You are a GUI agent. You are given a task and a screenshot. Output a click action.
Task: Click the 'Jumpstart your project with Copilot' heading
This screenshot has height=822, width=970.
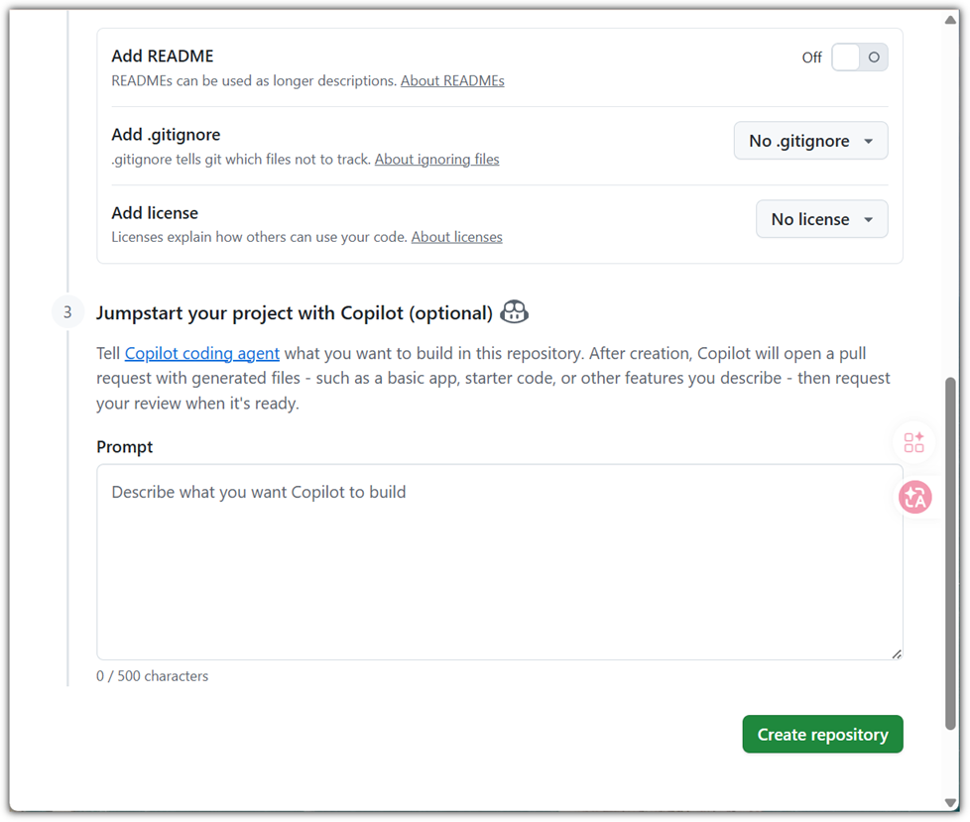click(295, 313)
